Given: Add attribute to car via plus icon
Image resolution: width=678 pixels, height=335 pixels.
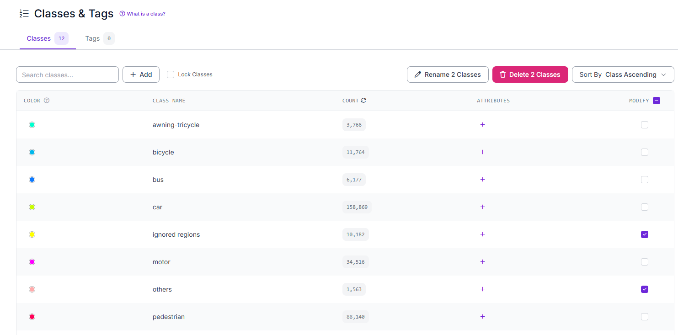Looking at the screenshot, I should pyautogui.click(x=482, y=207).
